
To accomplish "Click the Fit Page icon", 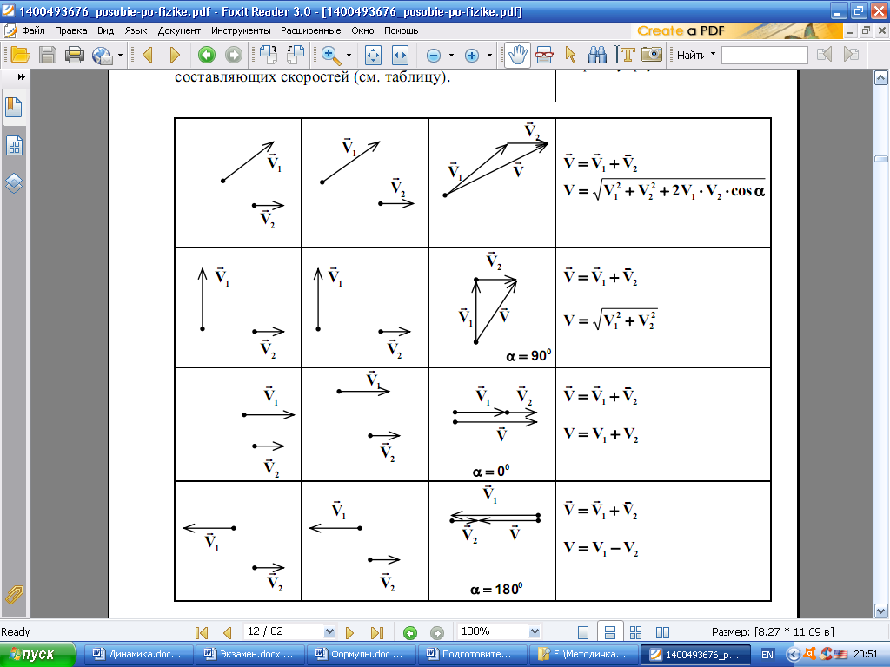I will (373, 55).
